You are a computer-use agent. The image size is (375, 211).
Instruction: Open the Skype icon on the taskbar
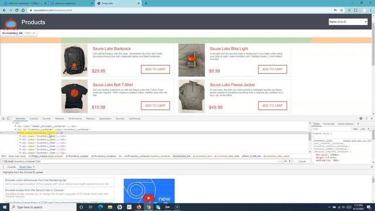tap(158, 207)
